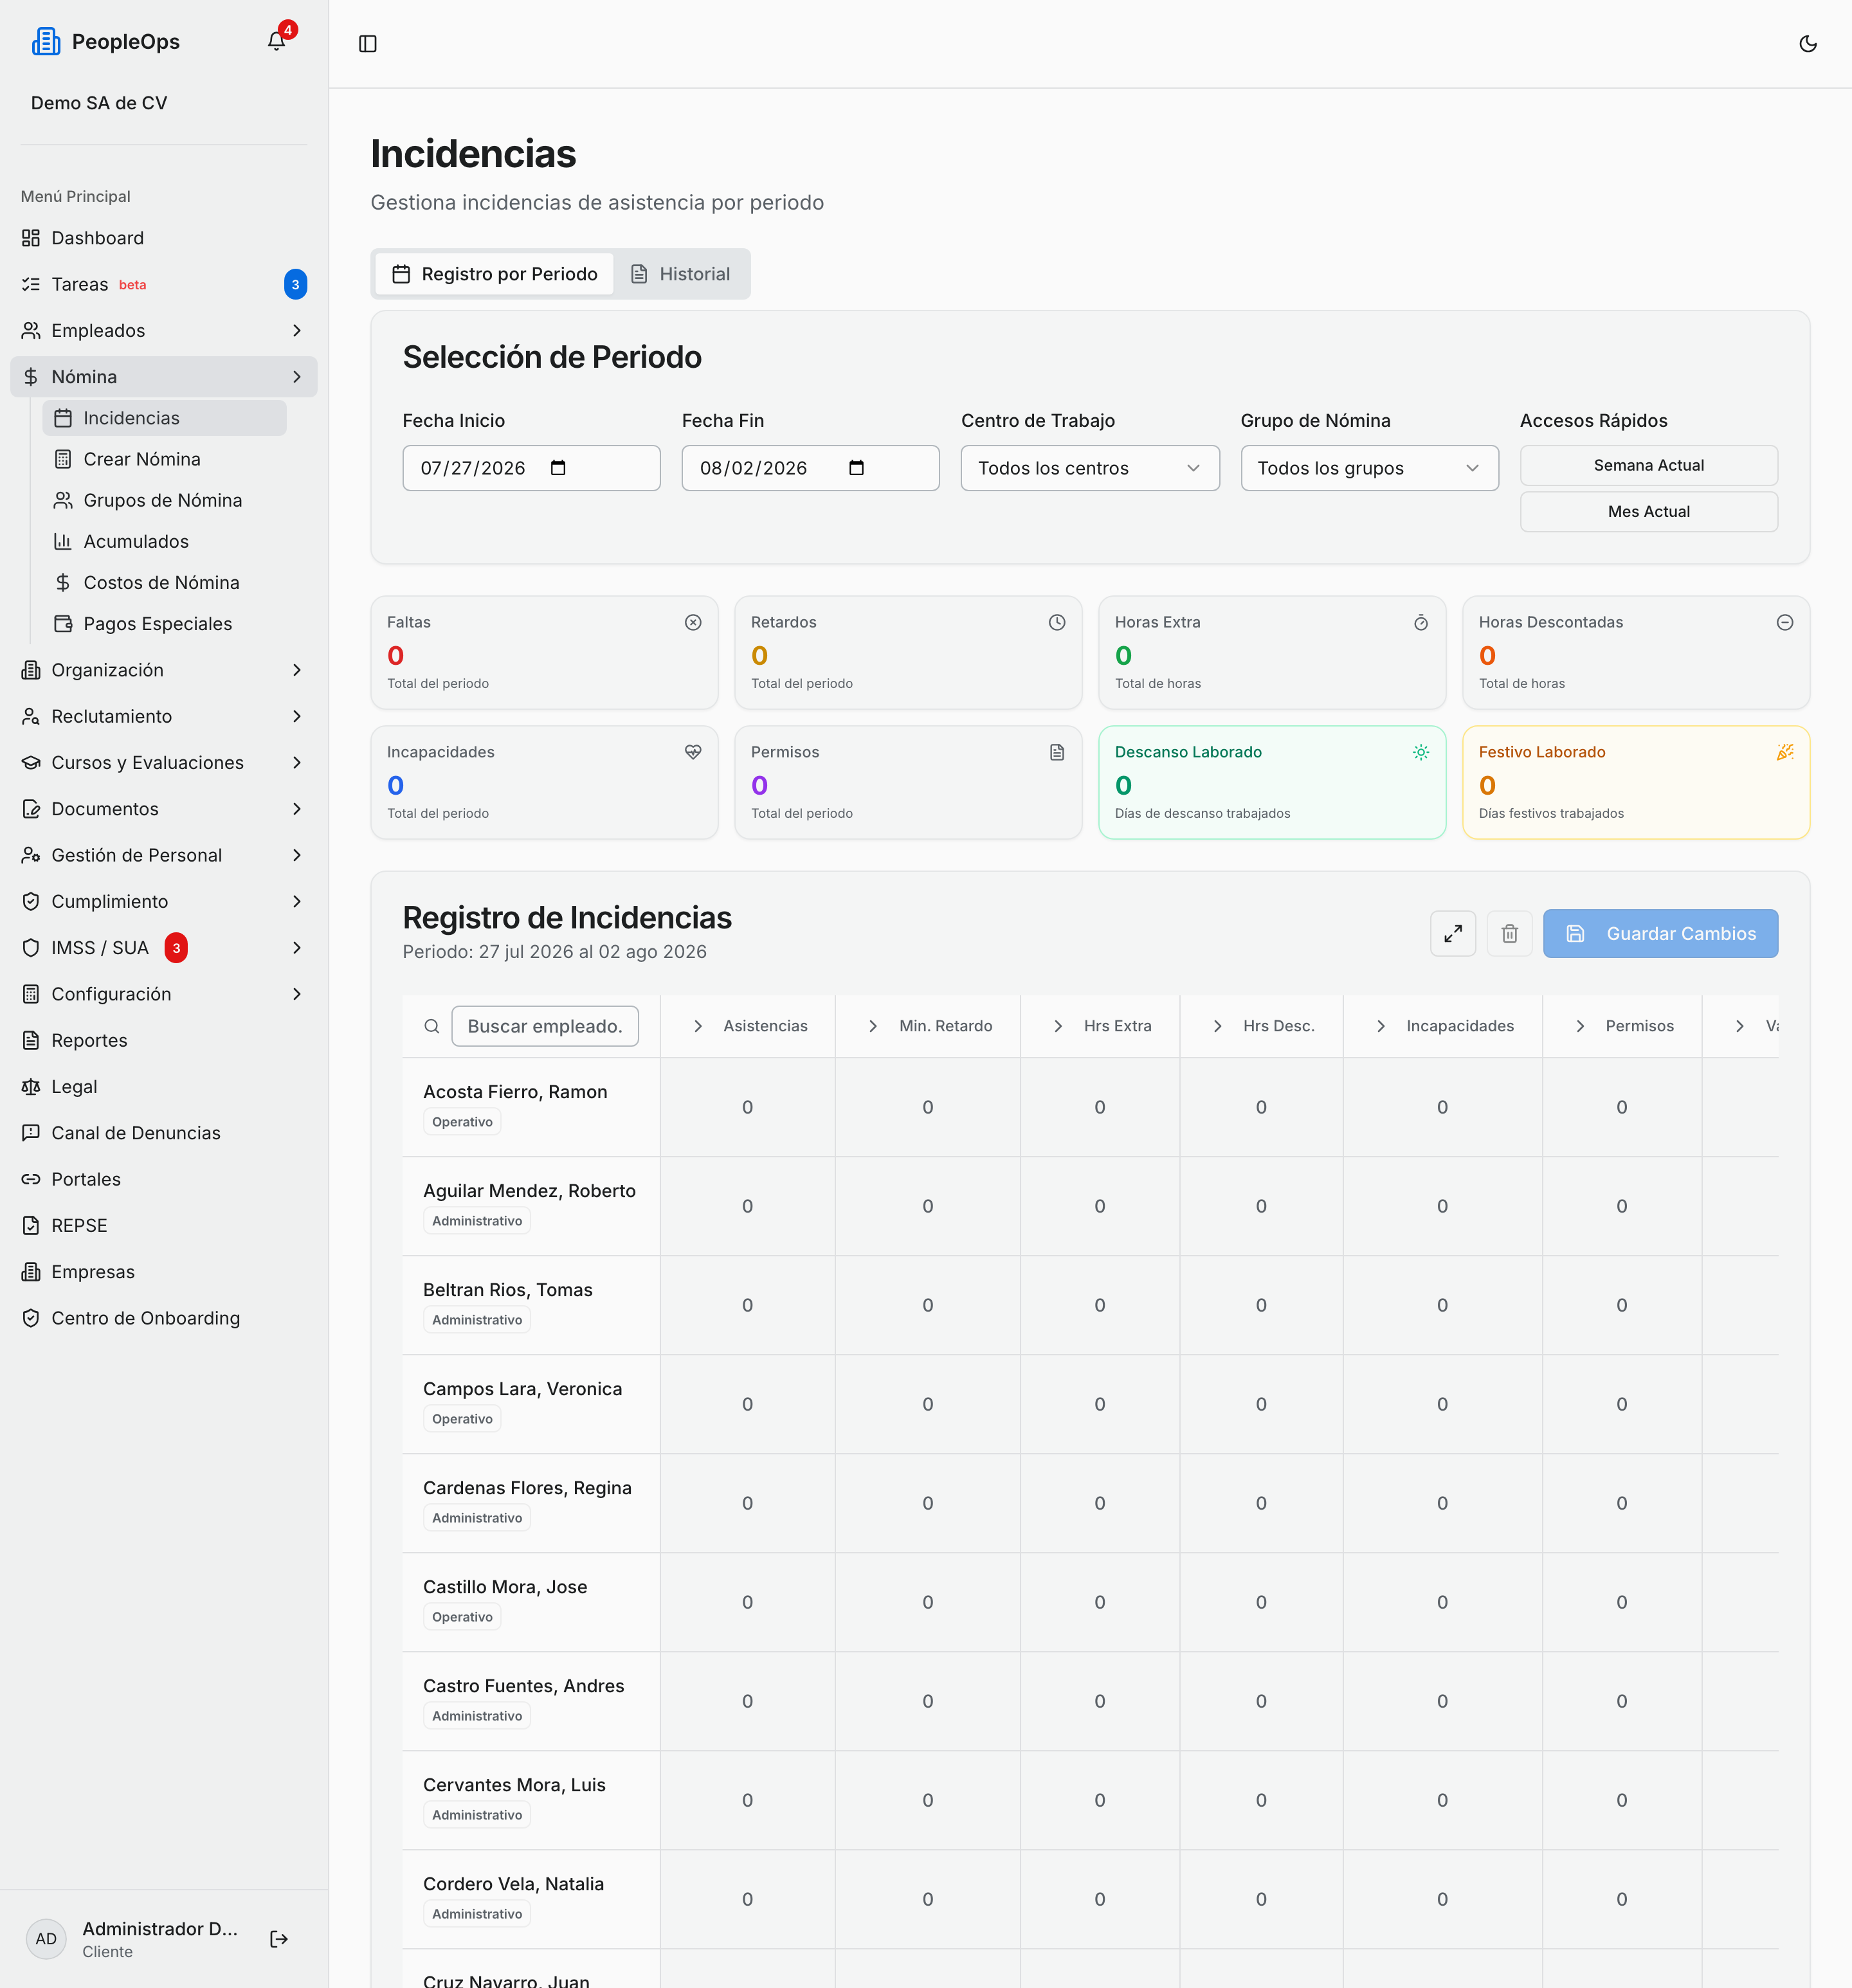
Task: Switch to the Historial tab
Action: 681,274
